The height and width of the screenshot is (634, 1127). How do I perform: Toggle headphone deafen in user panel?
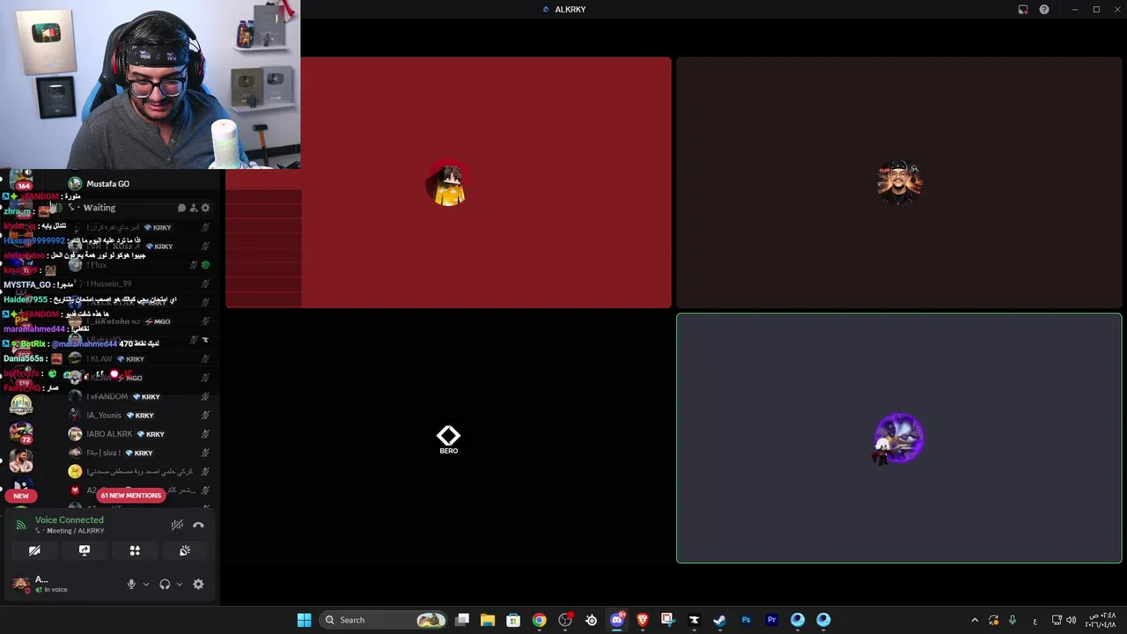(165, 584)
